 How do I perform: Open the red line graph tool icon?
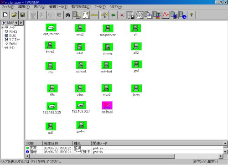pyautogui.click(x=166, y=15)
